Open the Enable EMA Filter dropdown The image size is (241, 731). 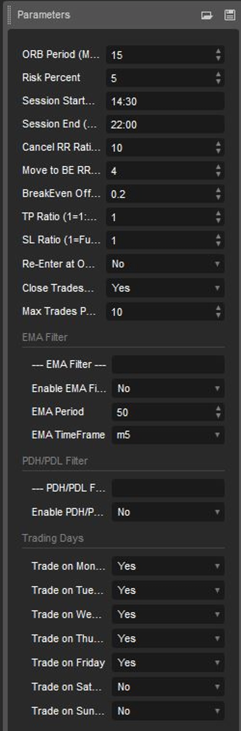[167, 389]
